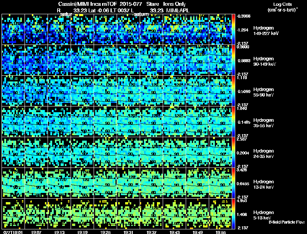Click the Hydrogen 55-90 keV row label

[264, 92]
